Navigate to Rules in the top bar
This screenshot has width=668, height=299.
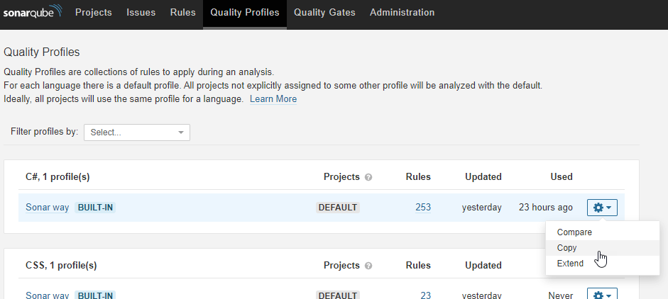[x=182, y=13]
